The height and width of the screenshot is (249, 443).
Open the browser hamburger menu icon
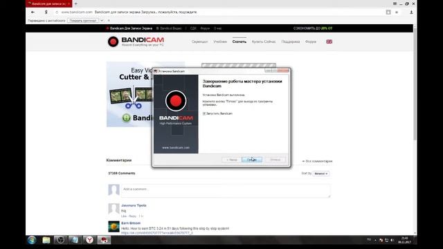pyautogui.click(x=395, y=3)
